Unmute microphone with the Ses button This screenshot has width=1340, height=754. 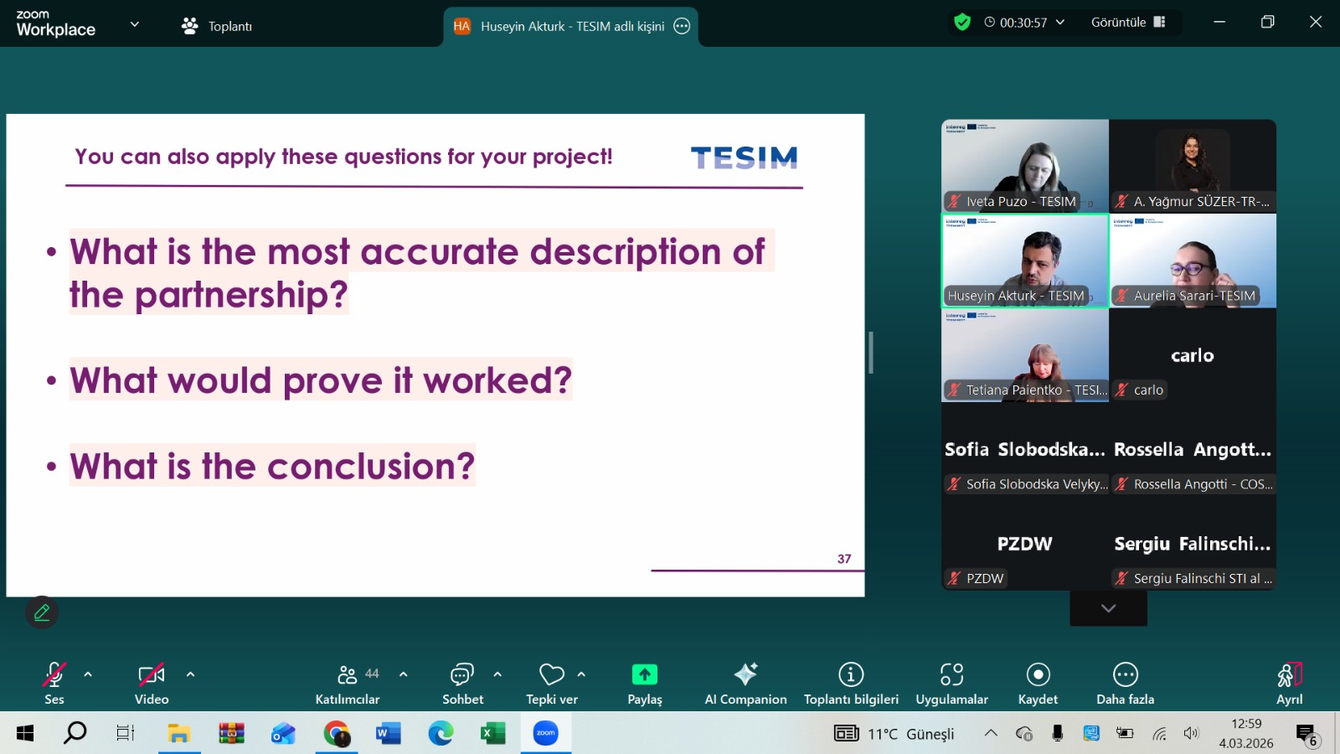[x=54, y=683]
